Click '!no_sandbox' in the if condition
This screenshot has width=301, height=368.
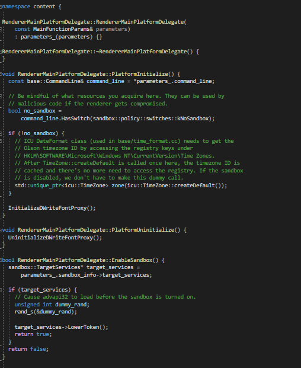coord(38,133)
